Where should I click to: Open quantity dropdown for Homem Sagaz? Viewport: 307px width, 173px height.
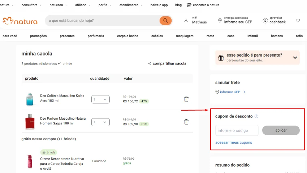(x=100, y=122)
